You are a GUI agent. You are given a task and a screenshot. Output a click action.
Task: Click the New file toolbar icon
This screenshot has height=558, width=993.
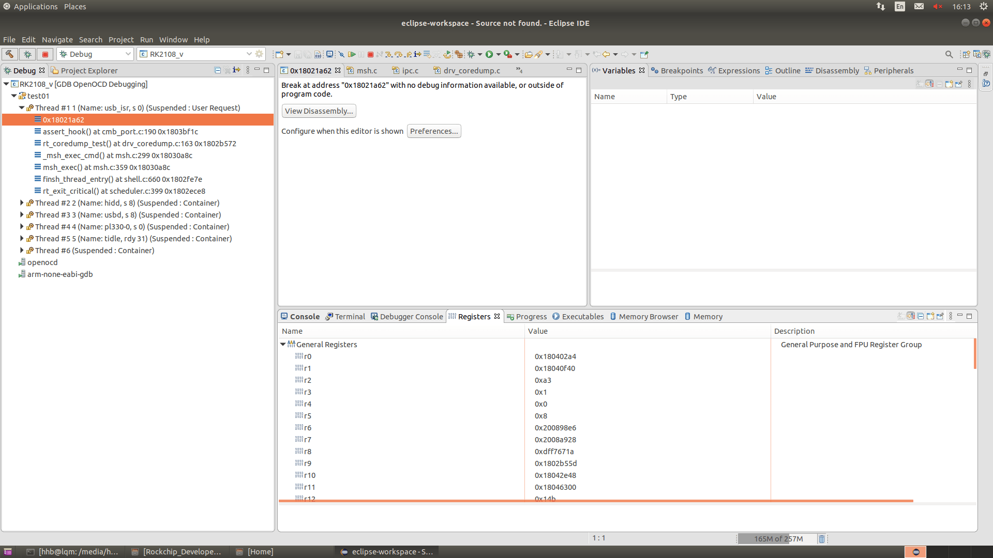coord(279,54)
